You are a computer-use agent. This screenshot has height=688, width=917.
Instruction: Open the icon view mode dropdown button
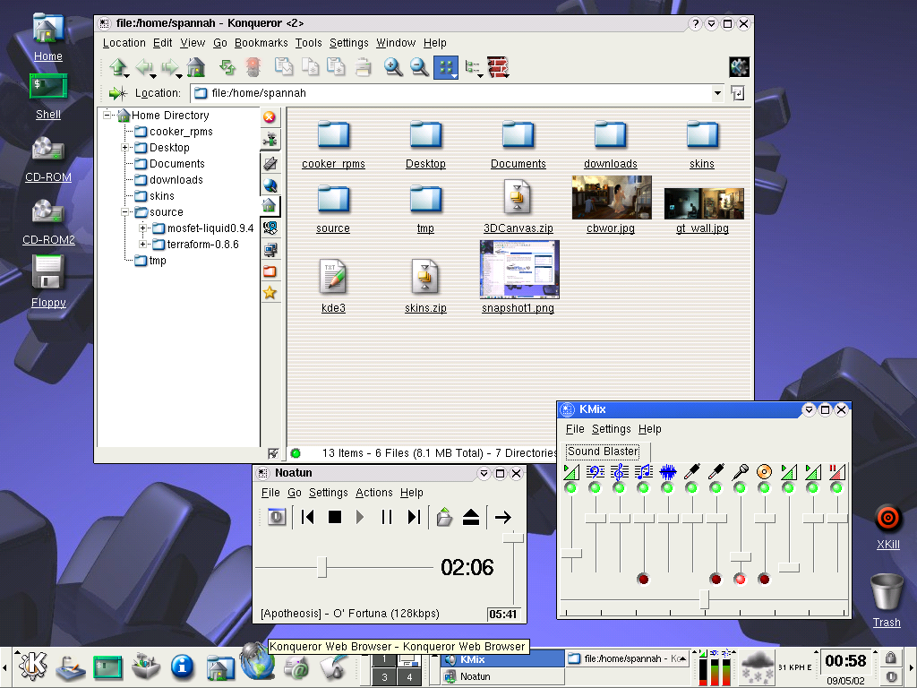(x=446, y=67)
